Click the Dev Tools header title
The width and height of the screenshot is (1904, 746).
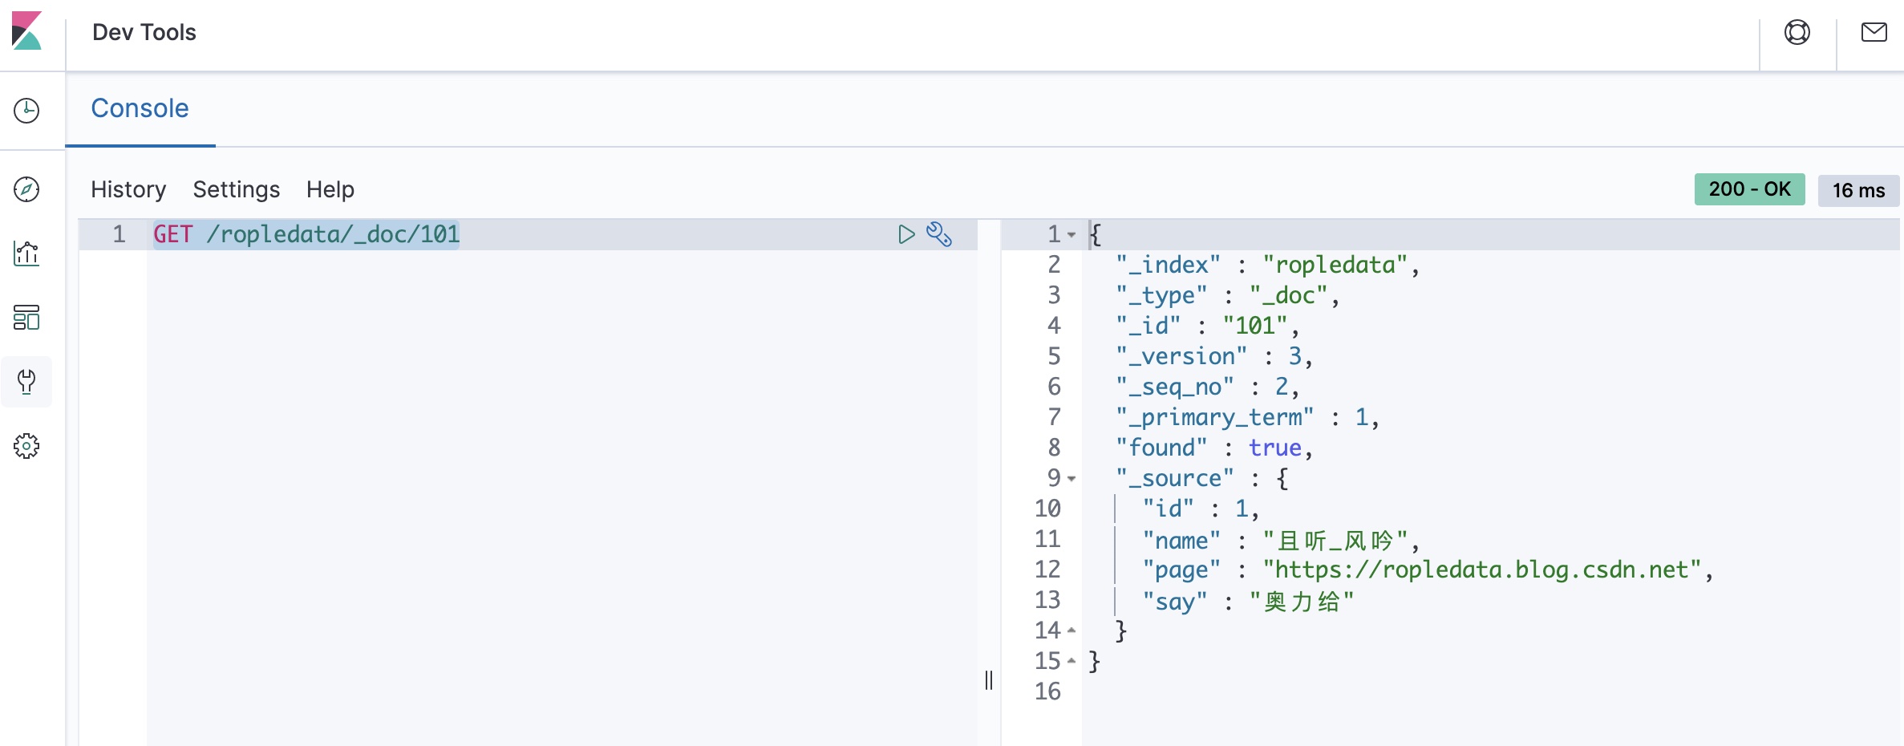(x=144, y=32)
